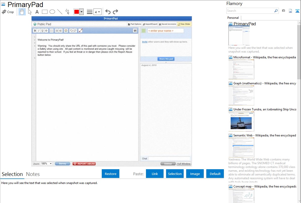This screenshot has height=203, width=301.
Task: Click the Chat input field
Action: [169, 158]
